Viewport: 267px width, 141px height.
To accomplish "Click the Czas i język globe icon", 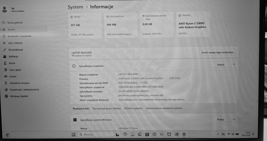I will click(x=5, y=70).
